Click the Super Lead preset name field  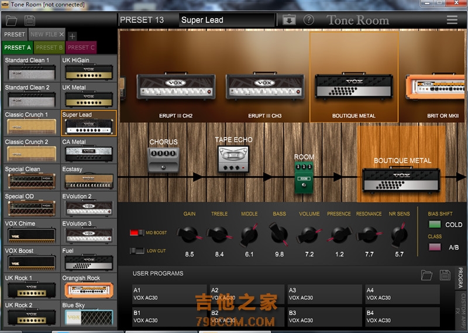pos(226,20)
